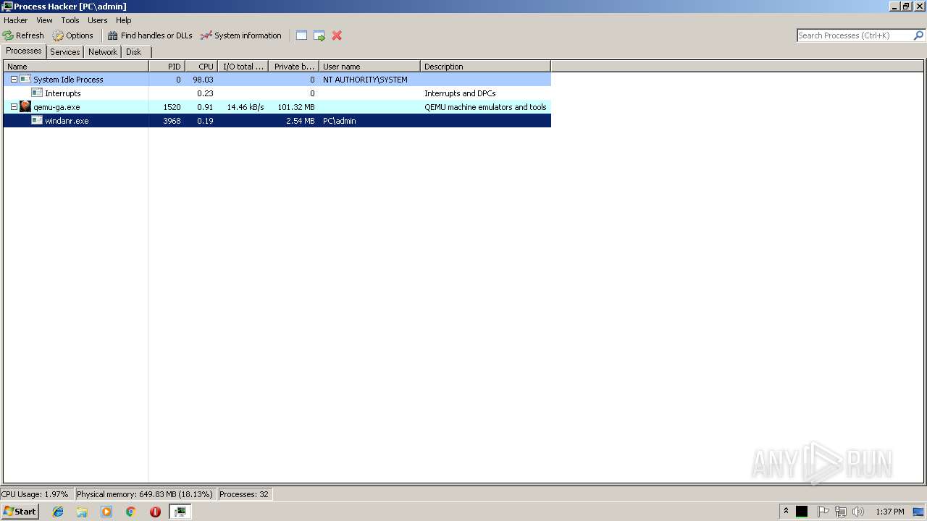Image resolution: width=927 pixels, height=521 pixels.
Task: Focus the Search Processes field
Action: [855, 35]
